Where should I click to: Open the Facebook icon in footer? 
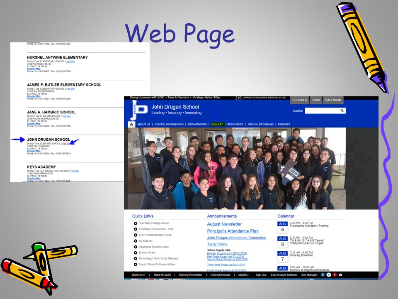pos(323,275)
